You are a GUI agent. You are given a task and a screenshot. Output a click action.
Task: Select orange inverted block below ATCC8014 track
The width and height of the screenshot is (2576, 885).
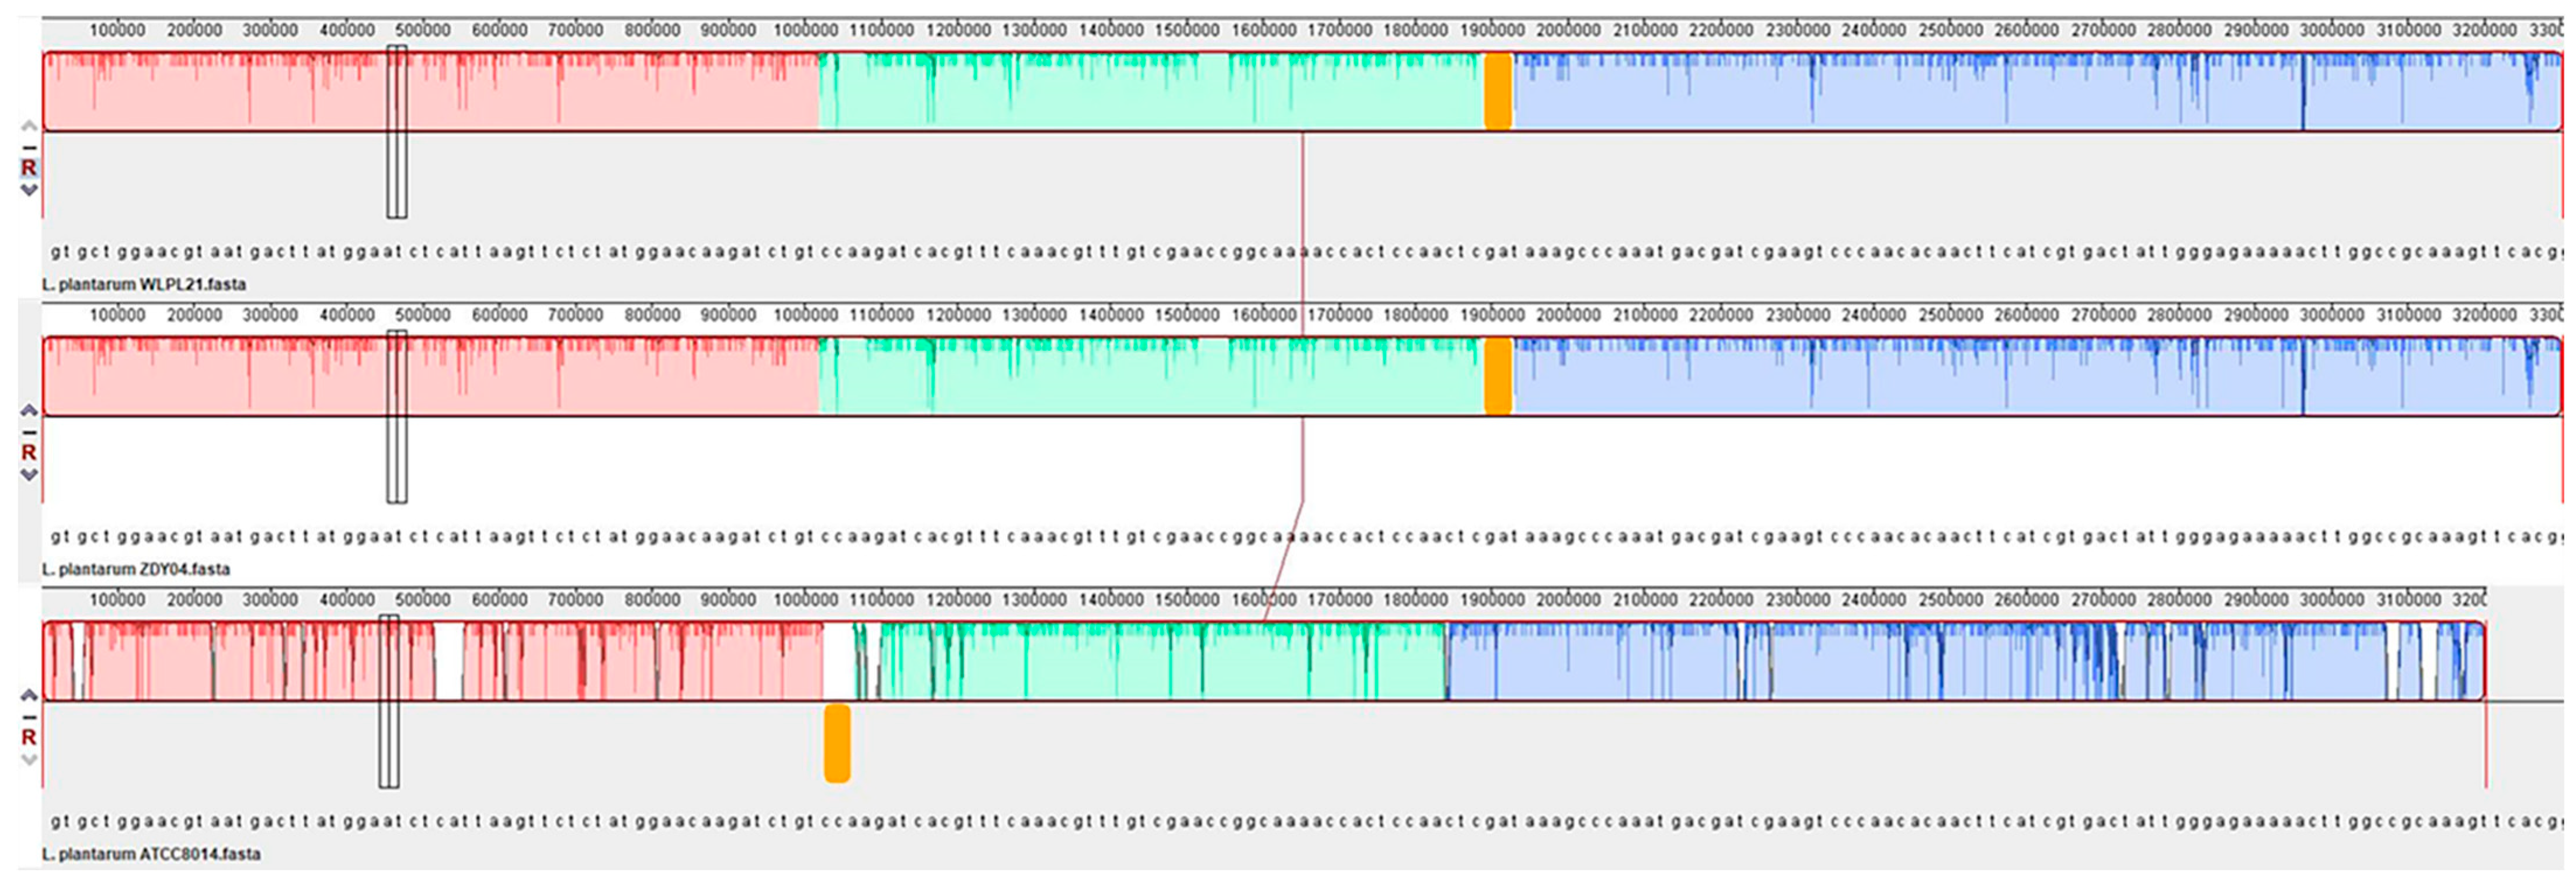point(837,743)
